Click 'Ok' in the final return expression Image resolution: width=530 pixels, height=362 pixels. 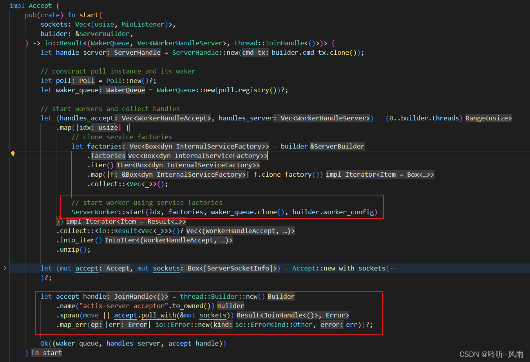[x=44, y=343]
